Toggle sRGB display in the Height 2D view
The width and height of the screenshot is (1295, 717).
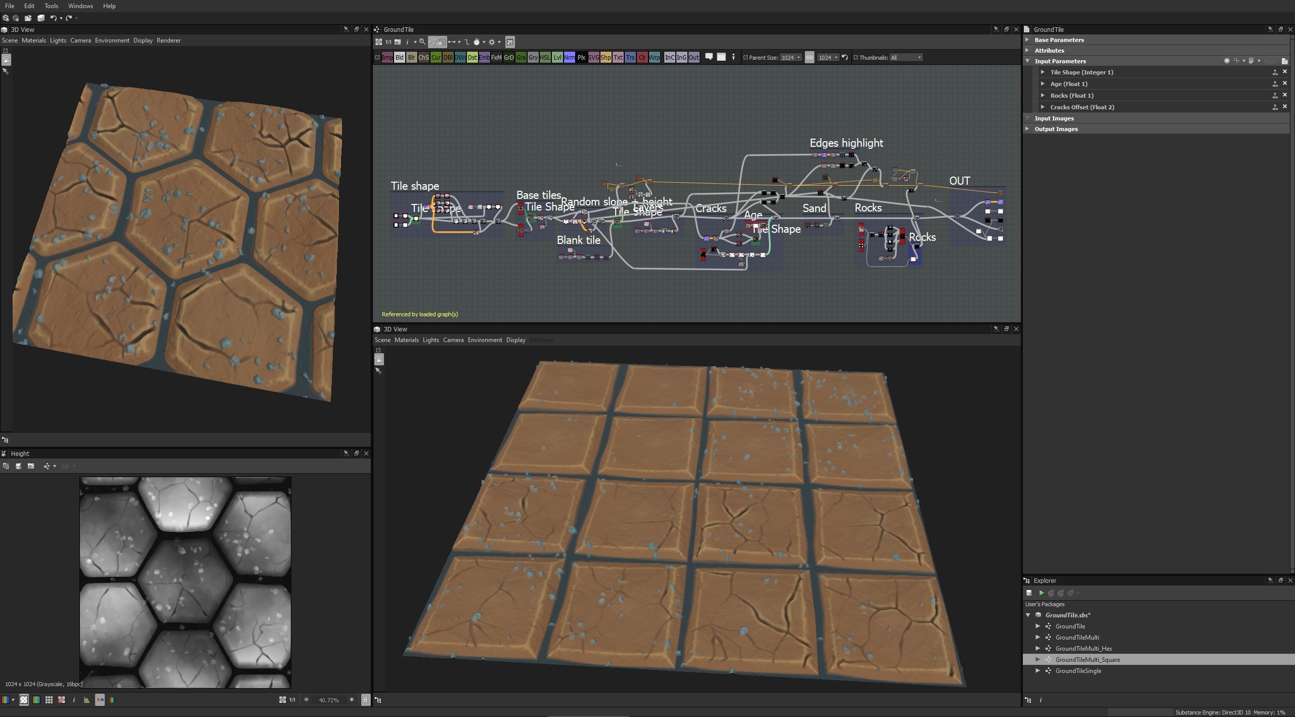(100, 700)
